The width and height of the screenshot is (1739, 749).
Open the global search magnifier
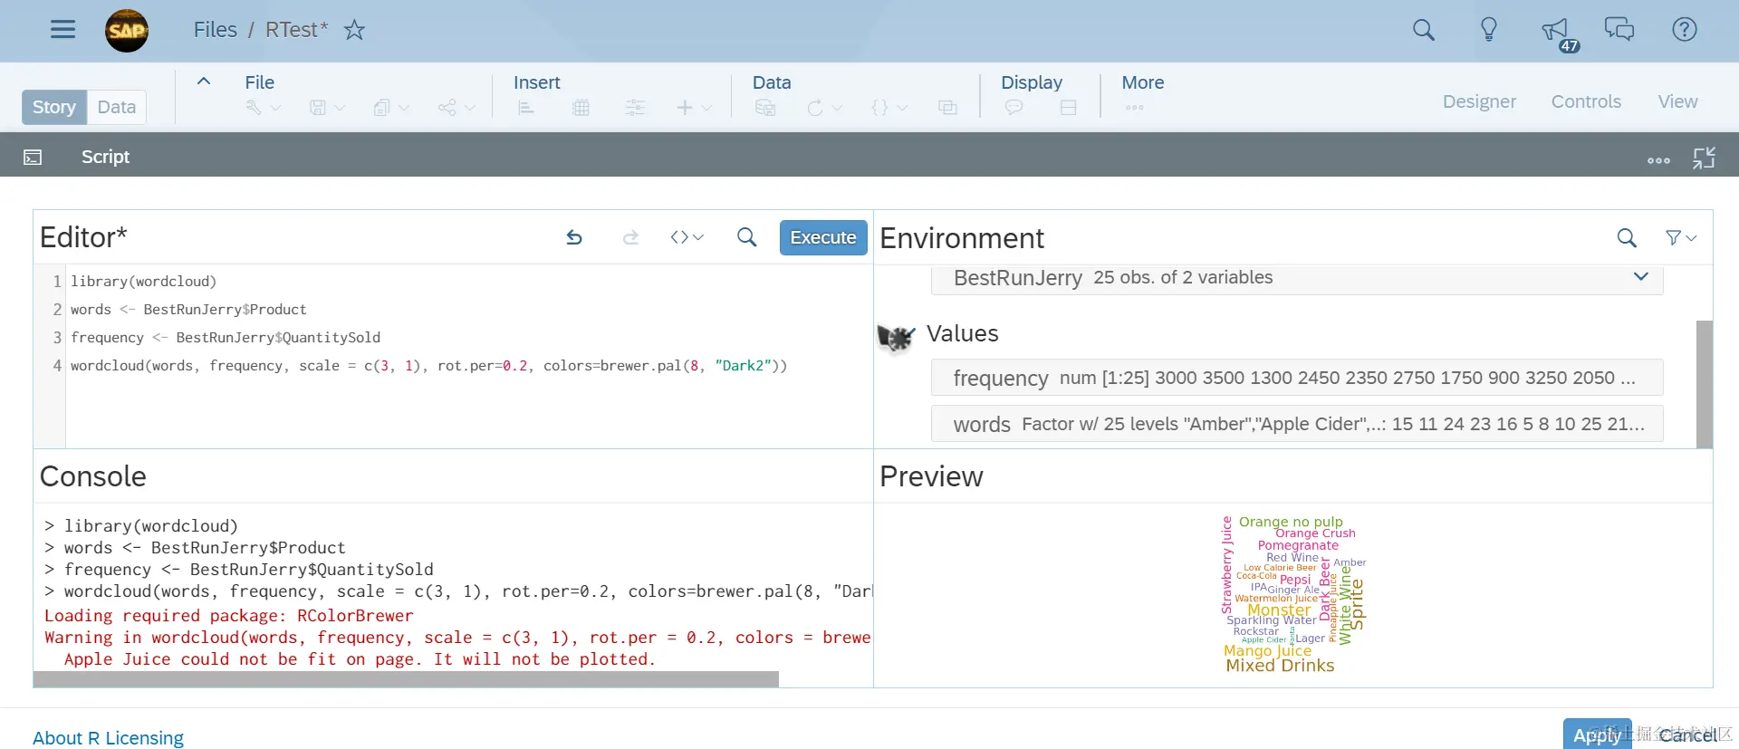tap(1424, 30)
